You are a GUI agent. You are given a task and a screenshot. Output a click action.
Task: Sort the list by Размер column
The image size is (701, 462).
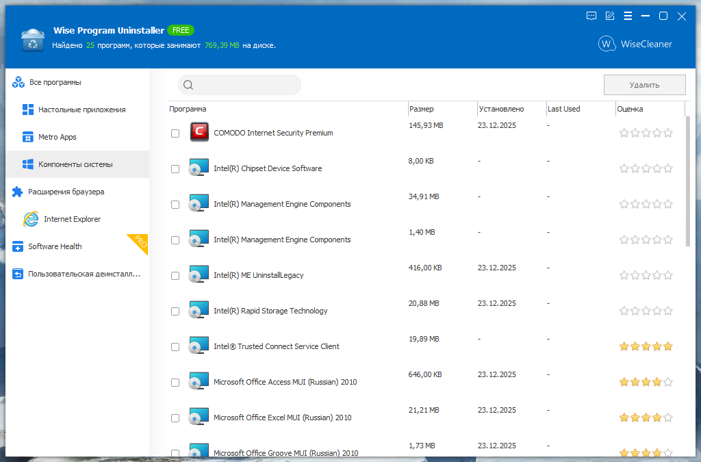pyautogui.click(x=422, y=109)
